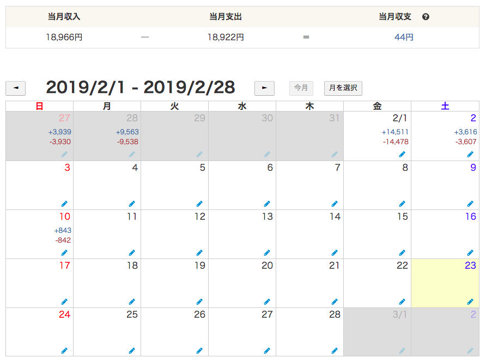Edit the entry on highlighted February 23
Image resolution: width=486 pixels, height=364 pixels.
point(470,301)
